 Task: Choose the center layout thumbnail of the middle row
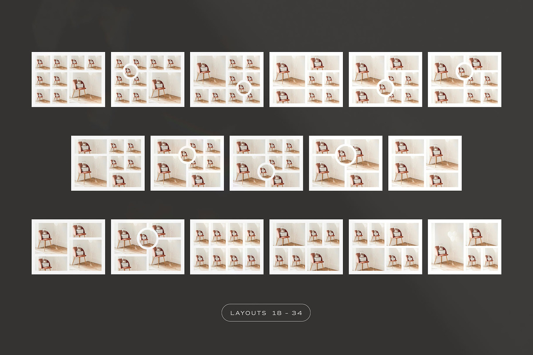(266, 163)
